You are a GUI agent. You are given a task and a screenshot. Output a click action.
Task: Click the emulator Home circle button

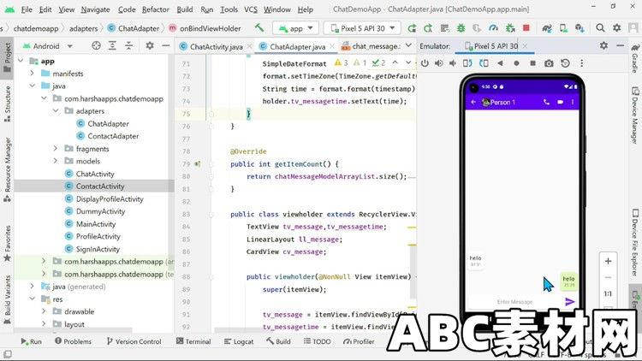[x=516, y=63]
